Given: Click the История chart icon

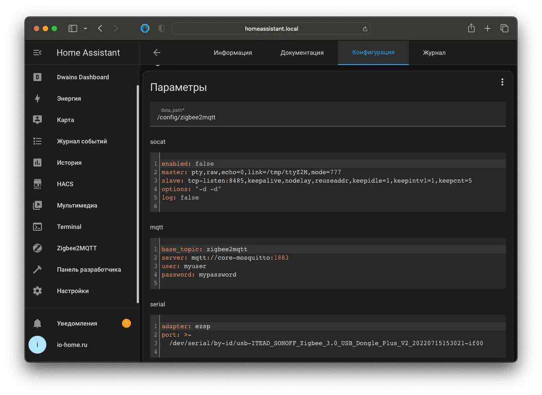Looking at the screenshot, I should [x=37, y=163].
